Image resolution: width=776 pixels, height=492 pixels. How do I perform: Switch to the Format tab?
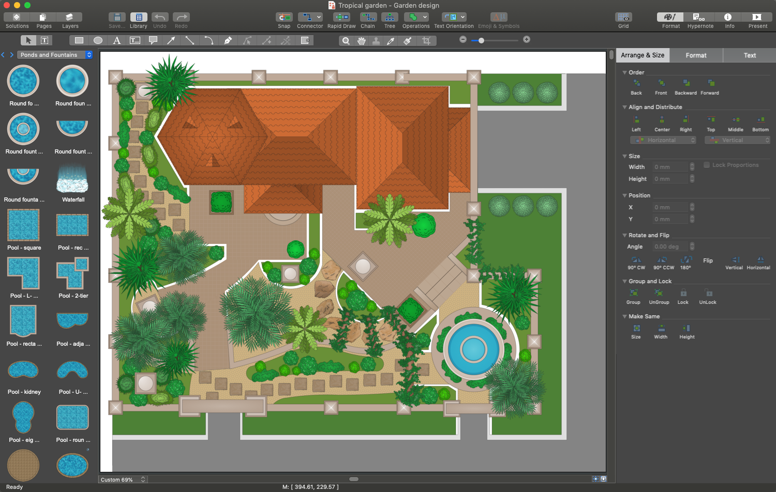(696, 55)
